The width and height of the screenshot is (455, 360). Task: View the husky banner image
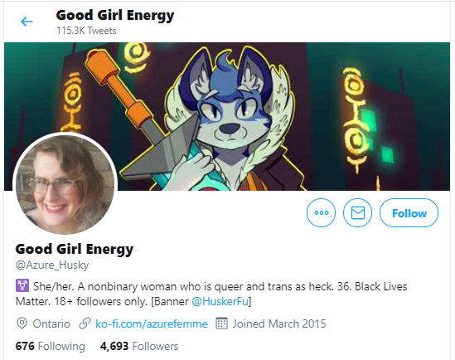[227, 116]
